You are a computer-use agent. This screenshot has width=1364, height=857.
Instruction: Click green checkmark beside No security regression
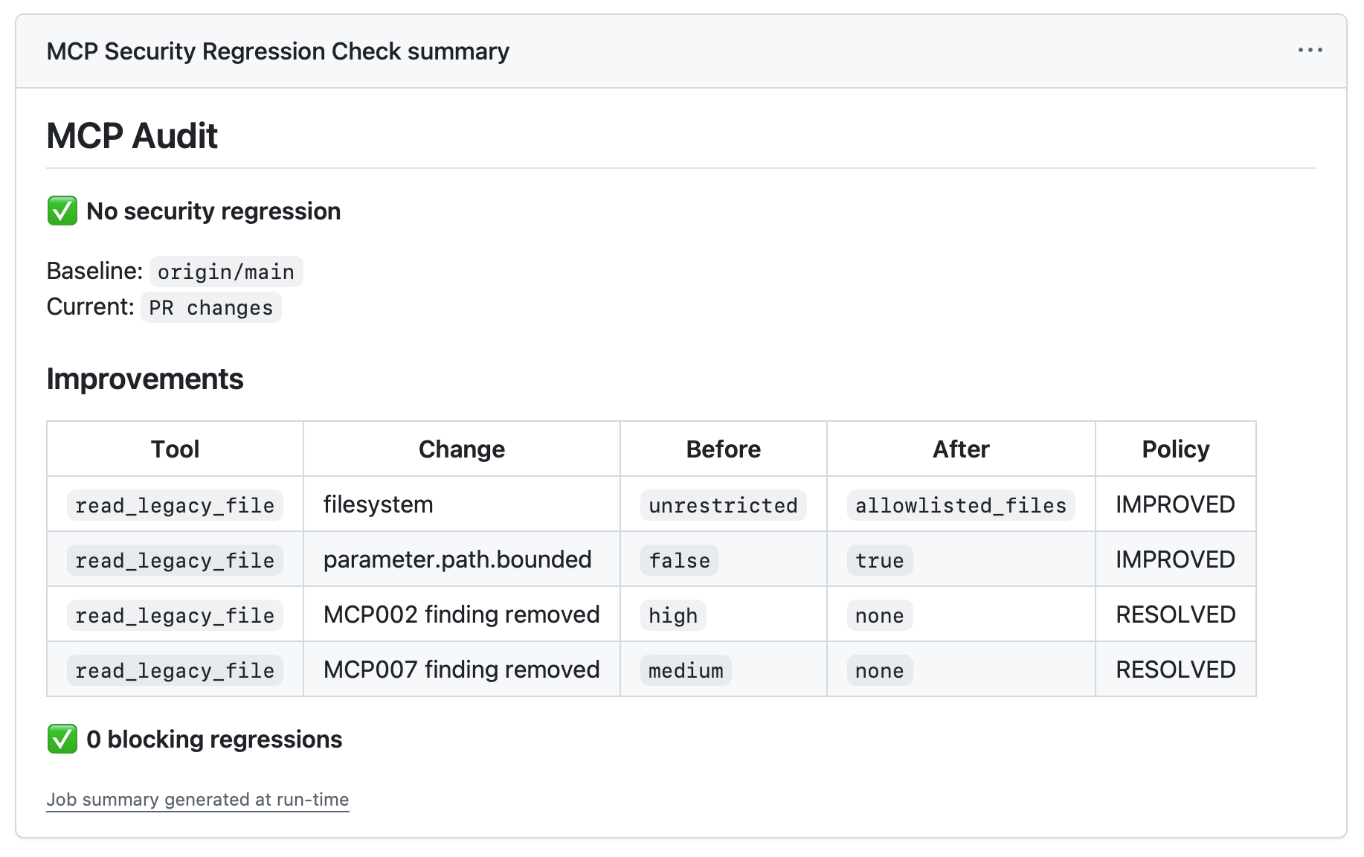tap(62, 211)
